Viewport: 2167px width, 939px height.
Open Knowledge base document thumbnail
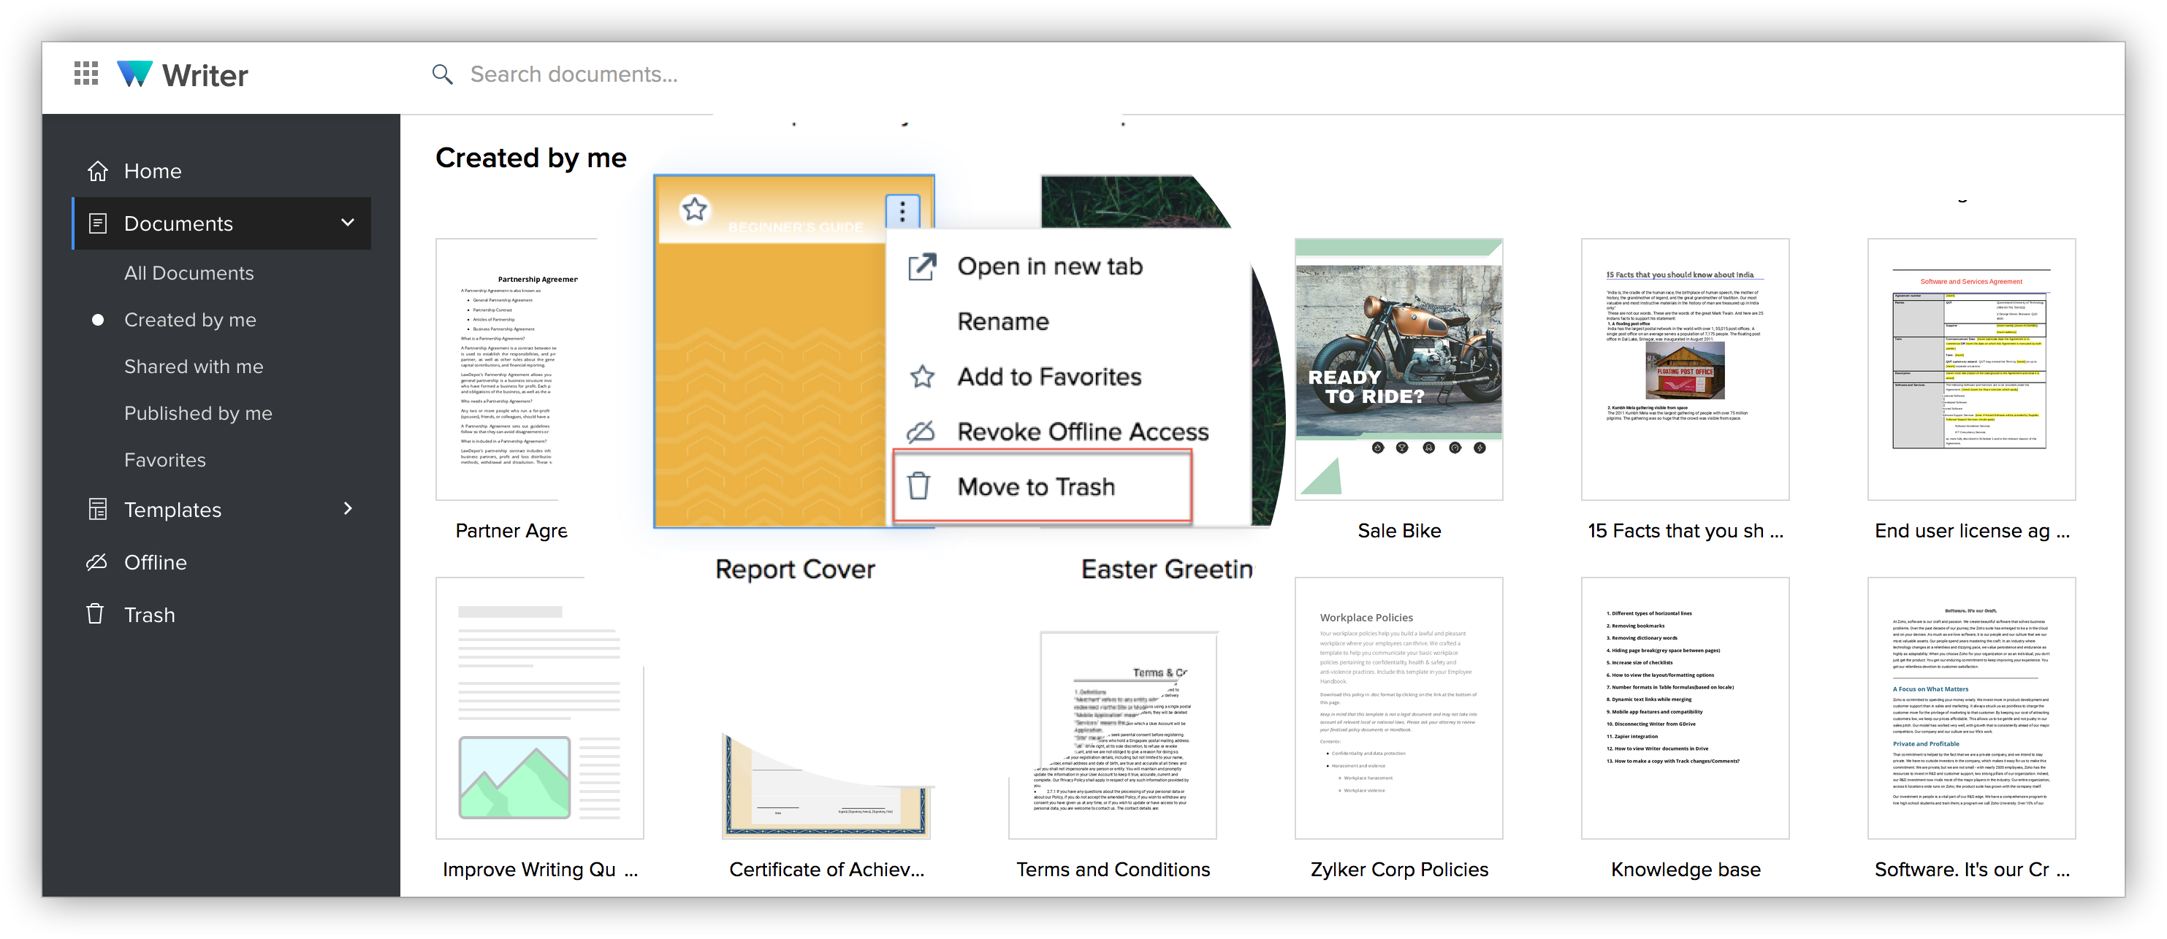(1684, 707)
